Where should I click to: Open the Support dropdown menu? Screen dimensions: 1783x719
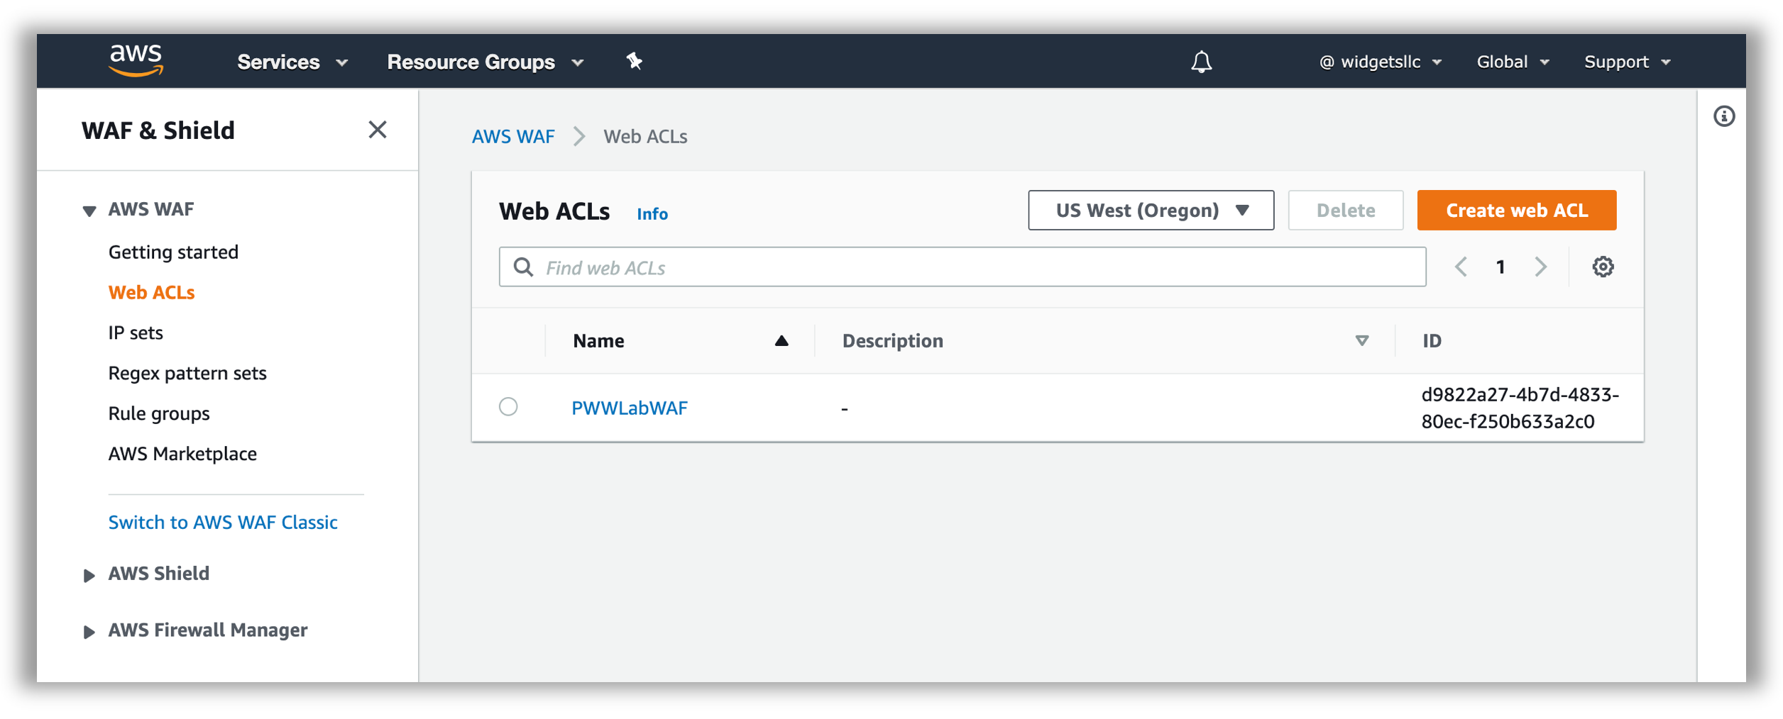click(x=1628, y=62)
